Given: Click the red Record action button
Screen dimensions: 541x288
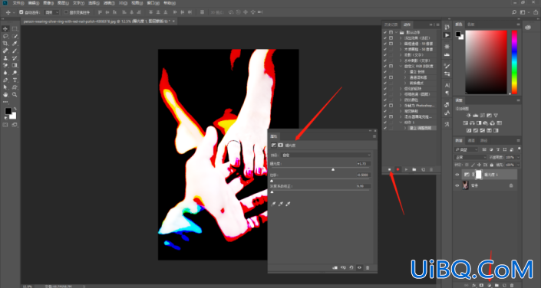Looking at the screenshot, I should click(398, 169).
